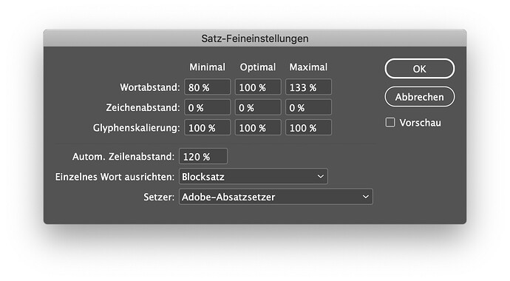Click the Glyphenskalierung Optimal field
The image size is (510, 281).
pyautogui.click(x=258, y=127)
